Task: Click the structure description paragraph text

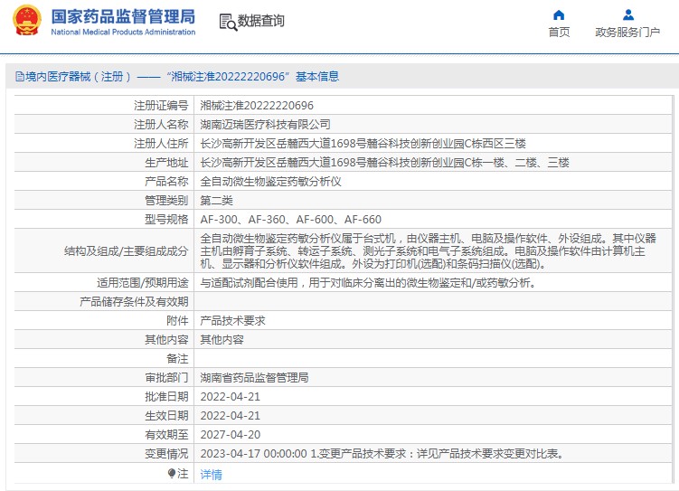Action: 428,250
